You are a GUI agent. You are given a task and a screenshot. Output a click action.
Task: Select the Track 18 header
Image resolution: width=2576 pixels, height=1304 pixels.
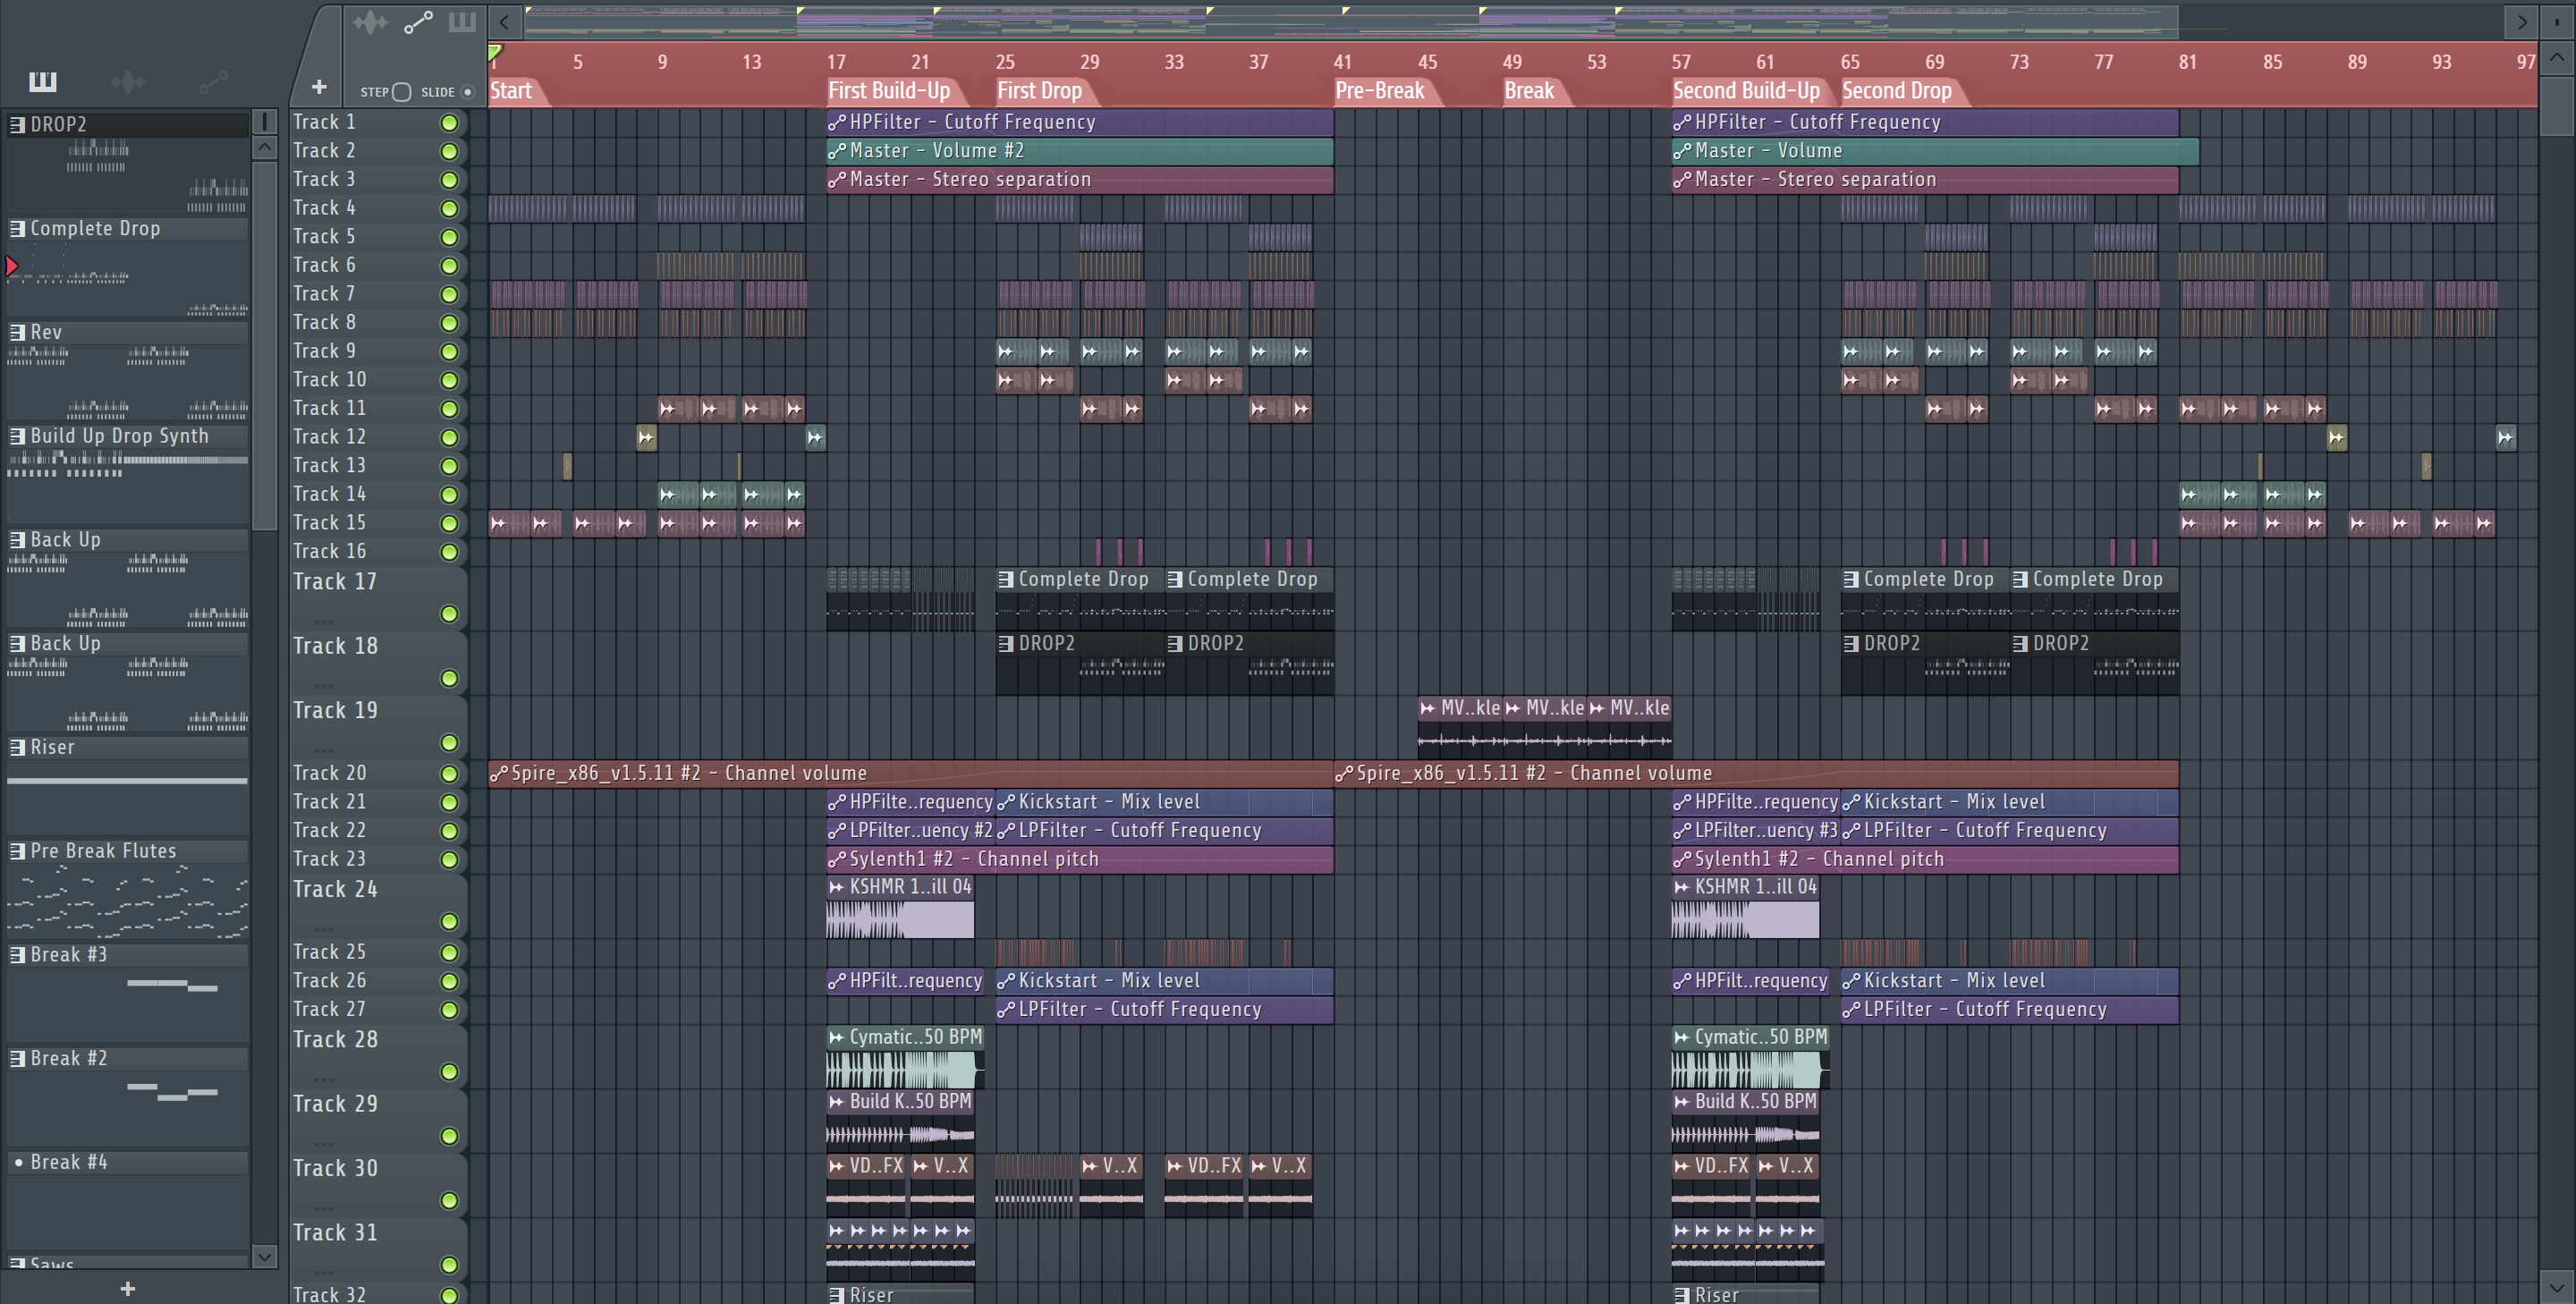click(x=378, y=661)
